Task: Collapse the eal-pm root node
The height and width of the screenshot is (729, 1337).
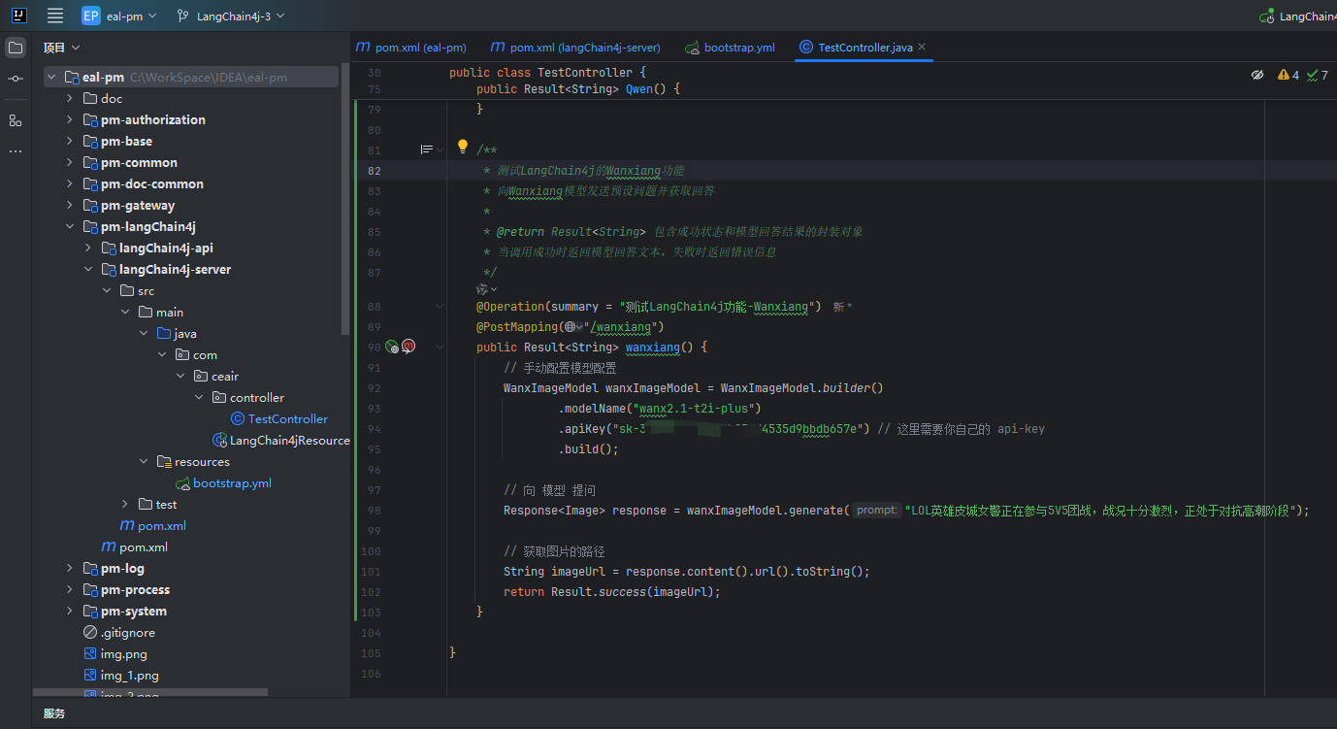Action: tap(51, 77)
